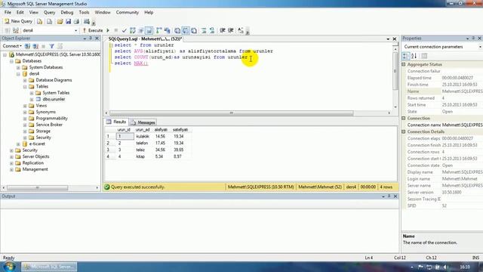Viewport: 483px width, 272px height.
Task: Toggle Include Actual Execution Plan
Action: [x=159, y=30]
